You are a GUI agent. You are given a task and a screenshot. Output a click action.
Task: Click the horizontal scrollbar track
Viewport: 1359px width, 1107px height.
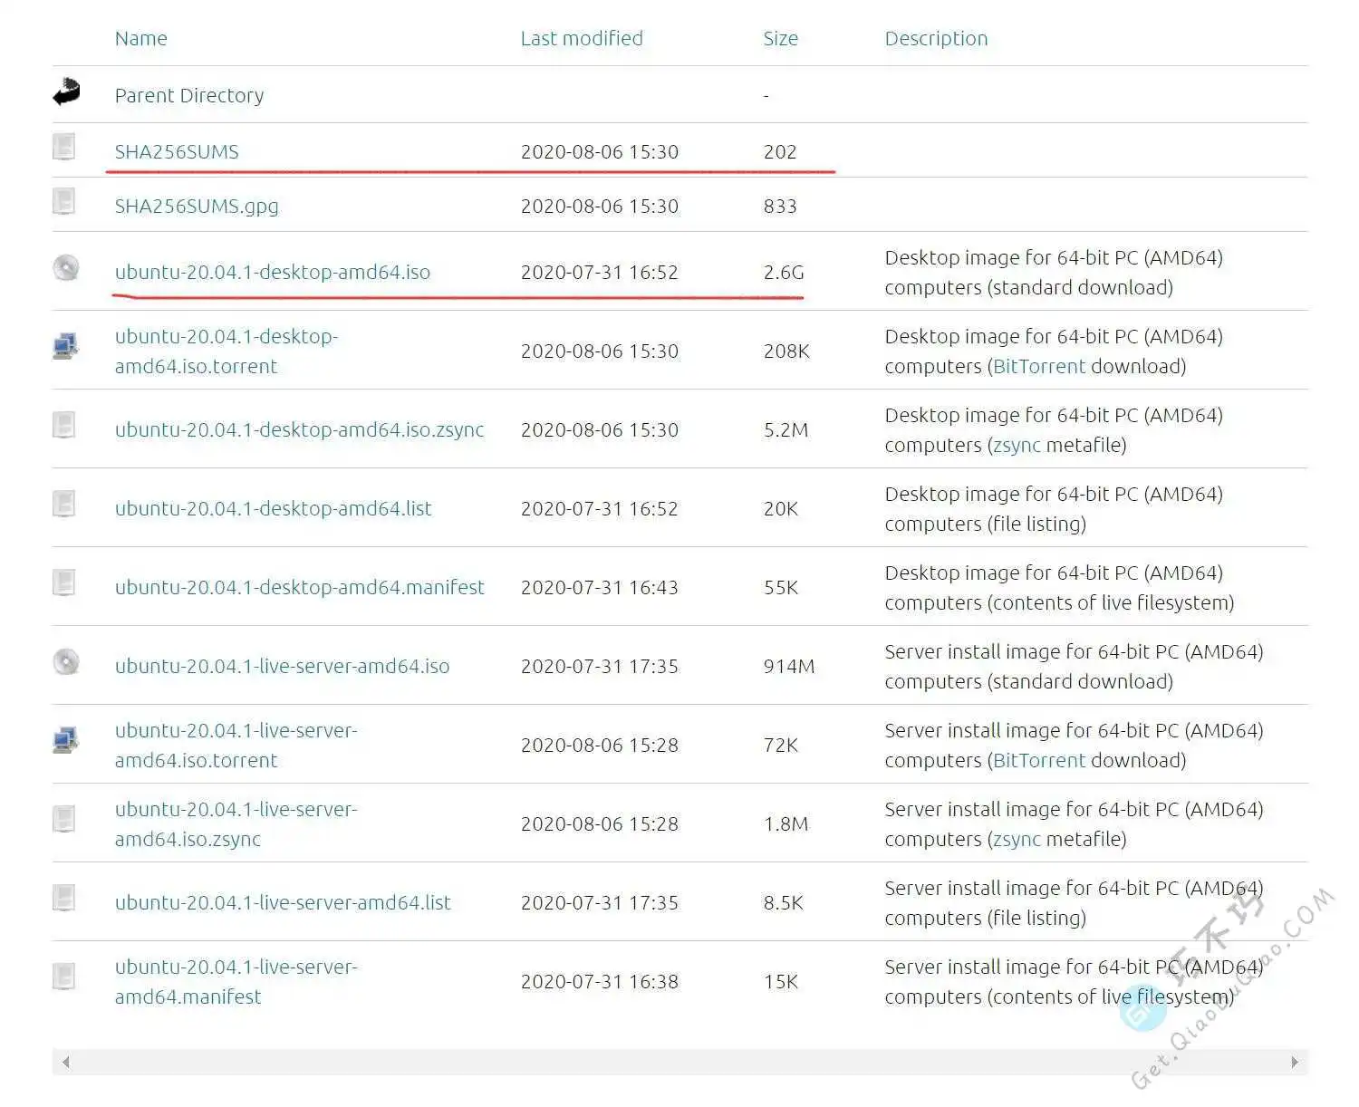click(680, 1062)
